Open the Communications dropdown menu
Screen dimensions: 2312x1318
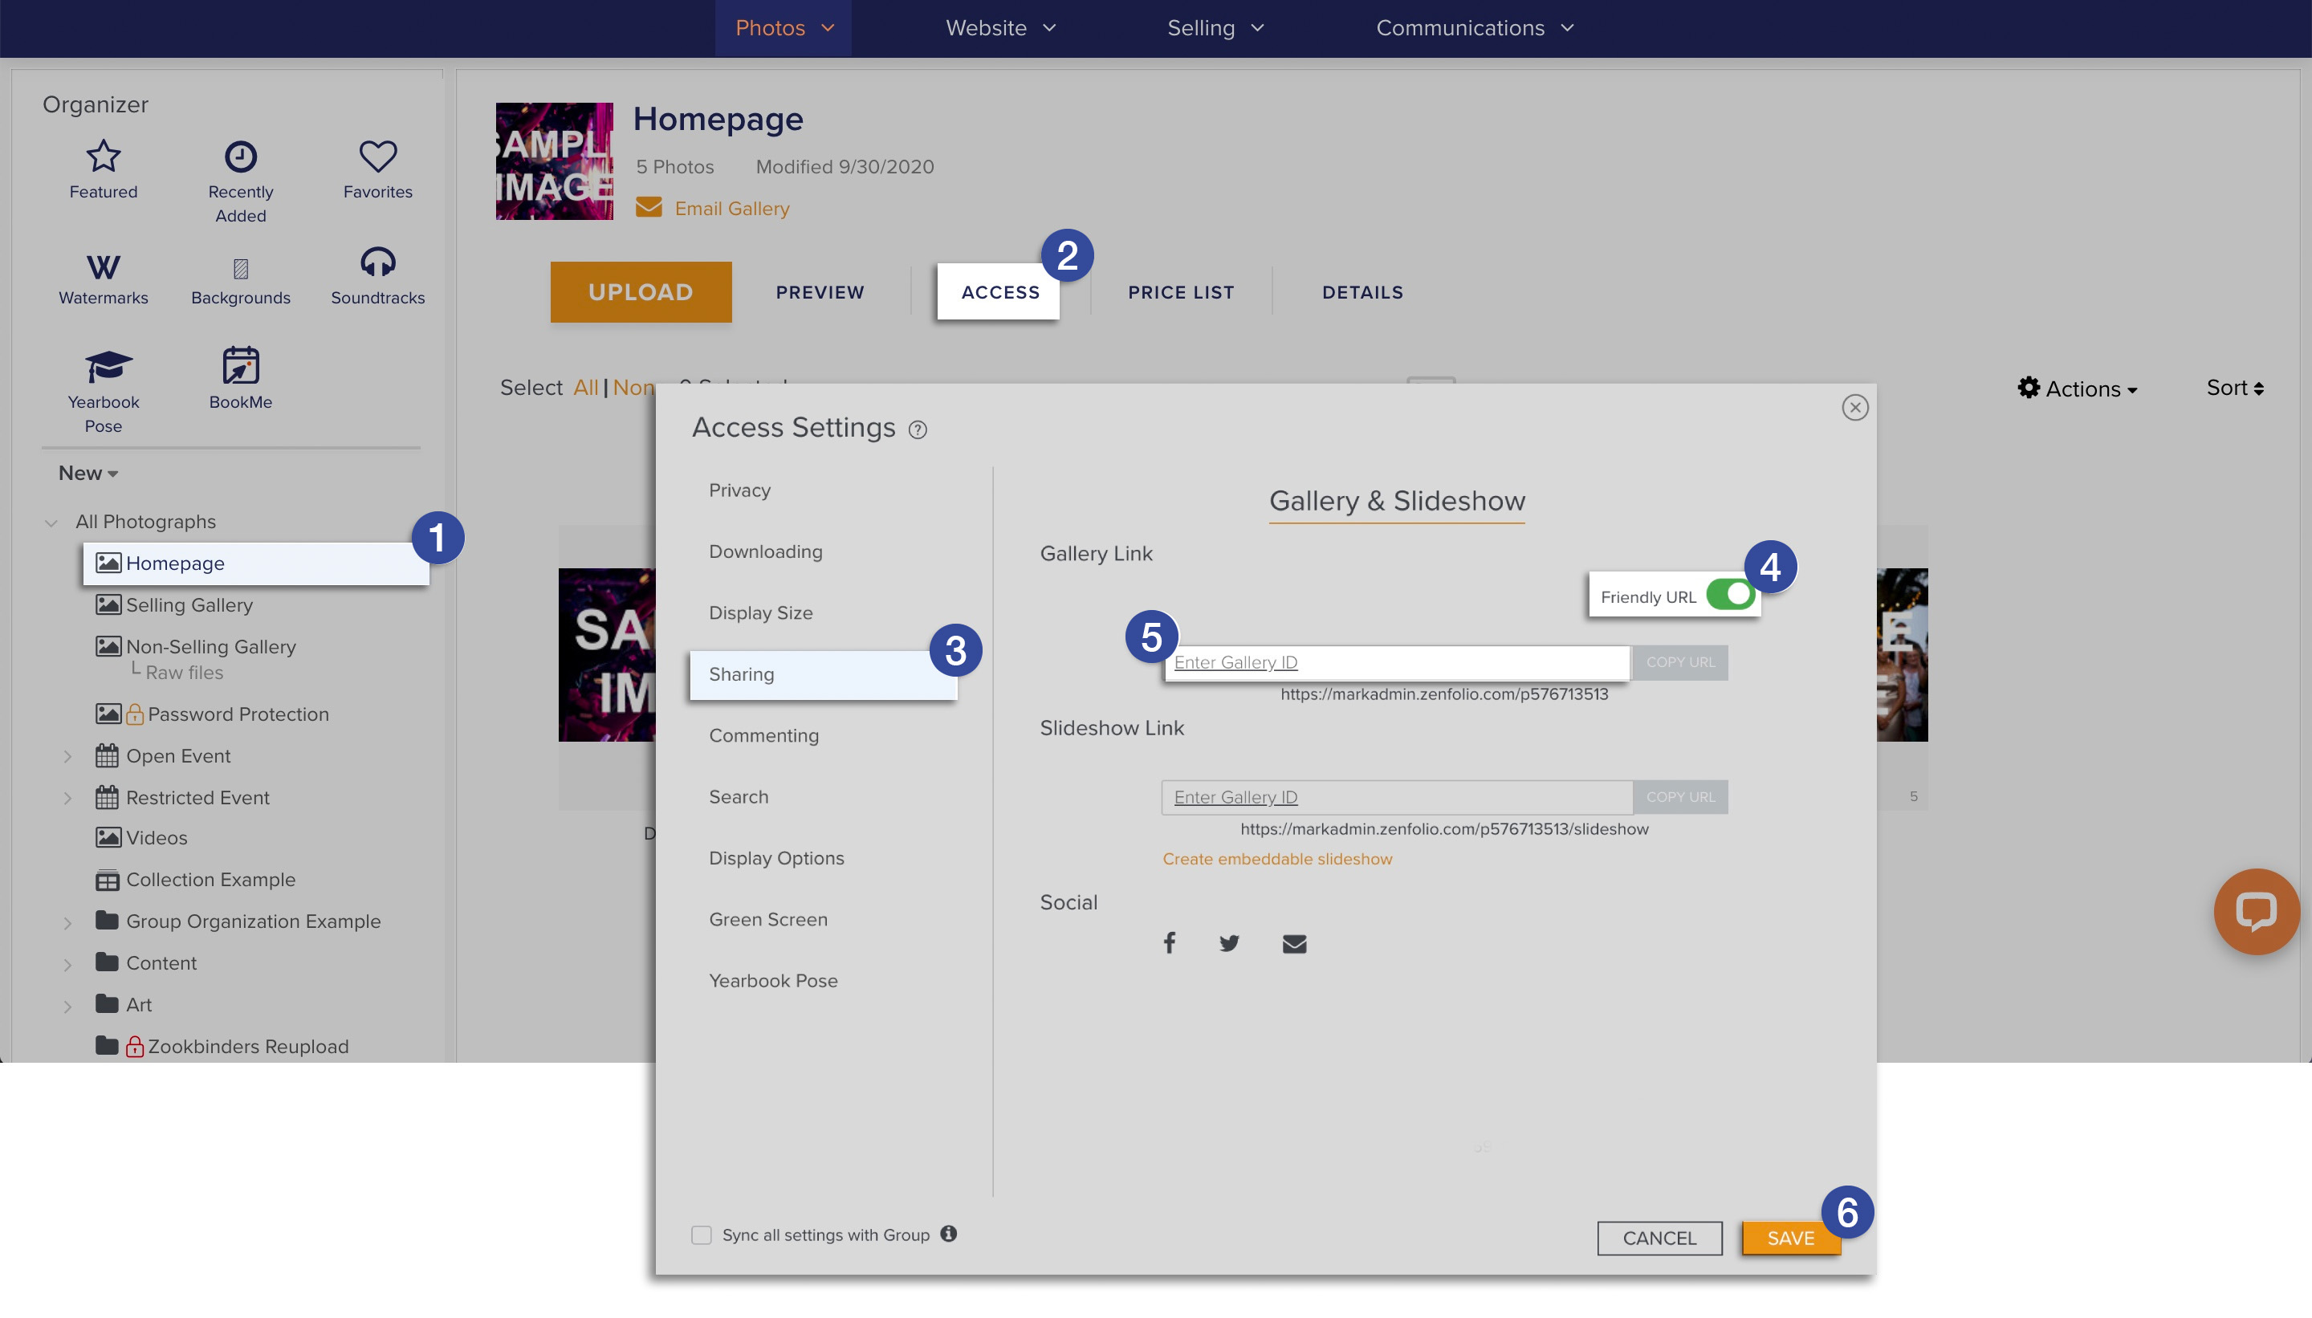coord(1476,28)
